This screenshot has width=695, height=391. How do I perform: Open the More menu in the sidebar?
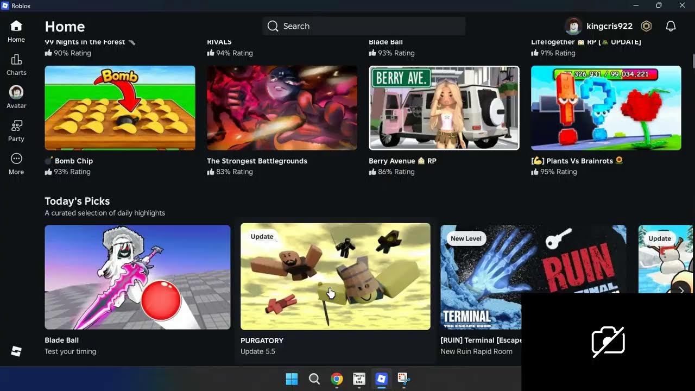click(16, 164)
